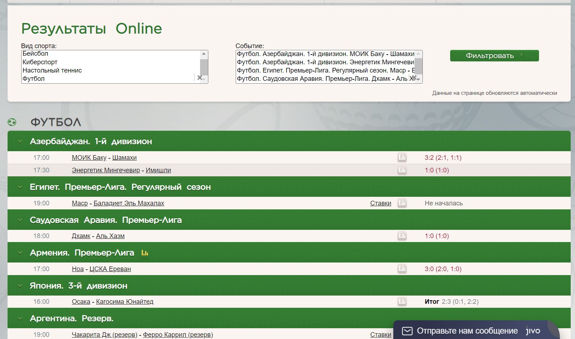The image size is (575, 339).
Task: Click score 3:2 (2:1, 1:1)
Action: 443,158
